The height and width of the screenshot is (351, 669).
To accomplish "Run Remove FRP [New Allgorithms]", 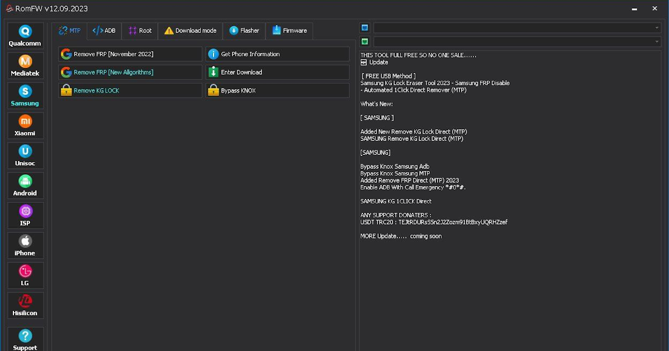I will pyautogui.click(x=130, y=72).
